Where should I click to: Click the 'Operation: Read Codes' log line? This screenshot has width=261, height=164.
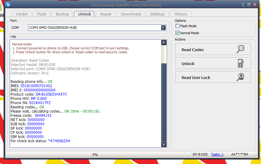coord(30,60)
